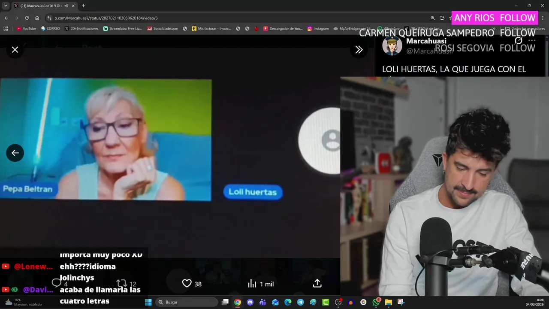This screenshot has height=309, width=549.
Task: Collapse the post sidebar with double chevron
Action: point(359,50)
